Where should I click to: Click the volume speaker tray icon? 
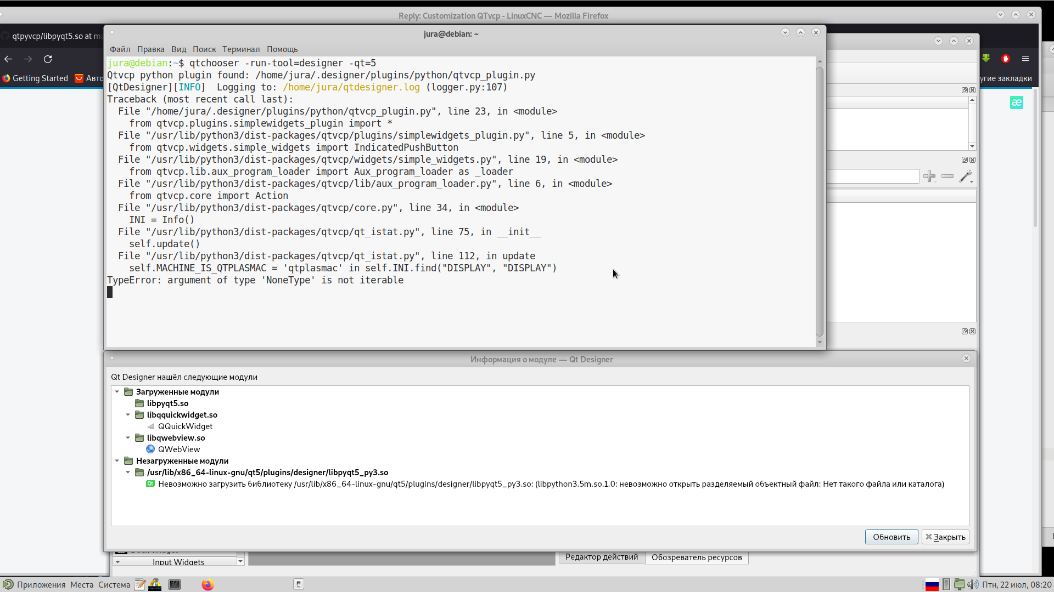[x=973, y=585]
